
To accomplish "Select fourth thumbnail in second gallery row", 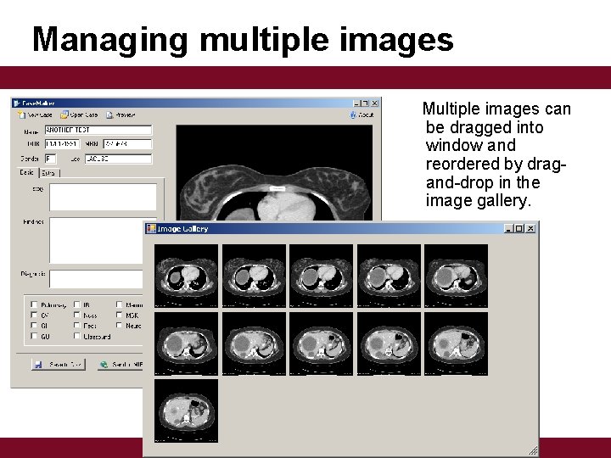I will coord(389,343).
